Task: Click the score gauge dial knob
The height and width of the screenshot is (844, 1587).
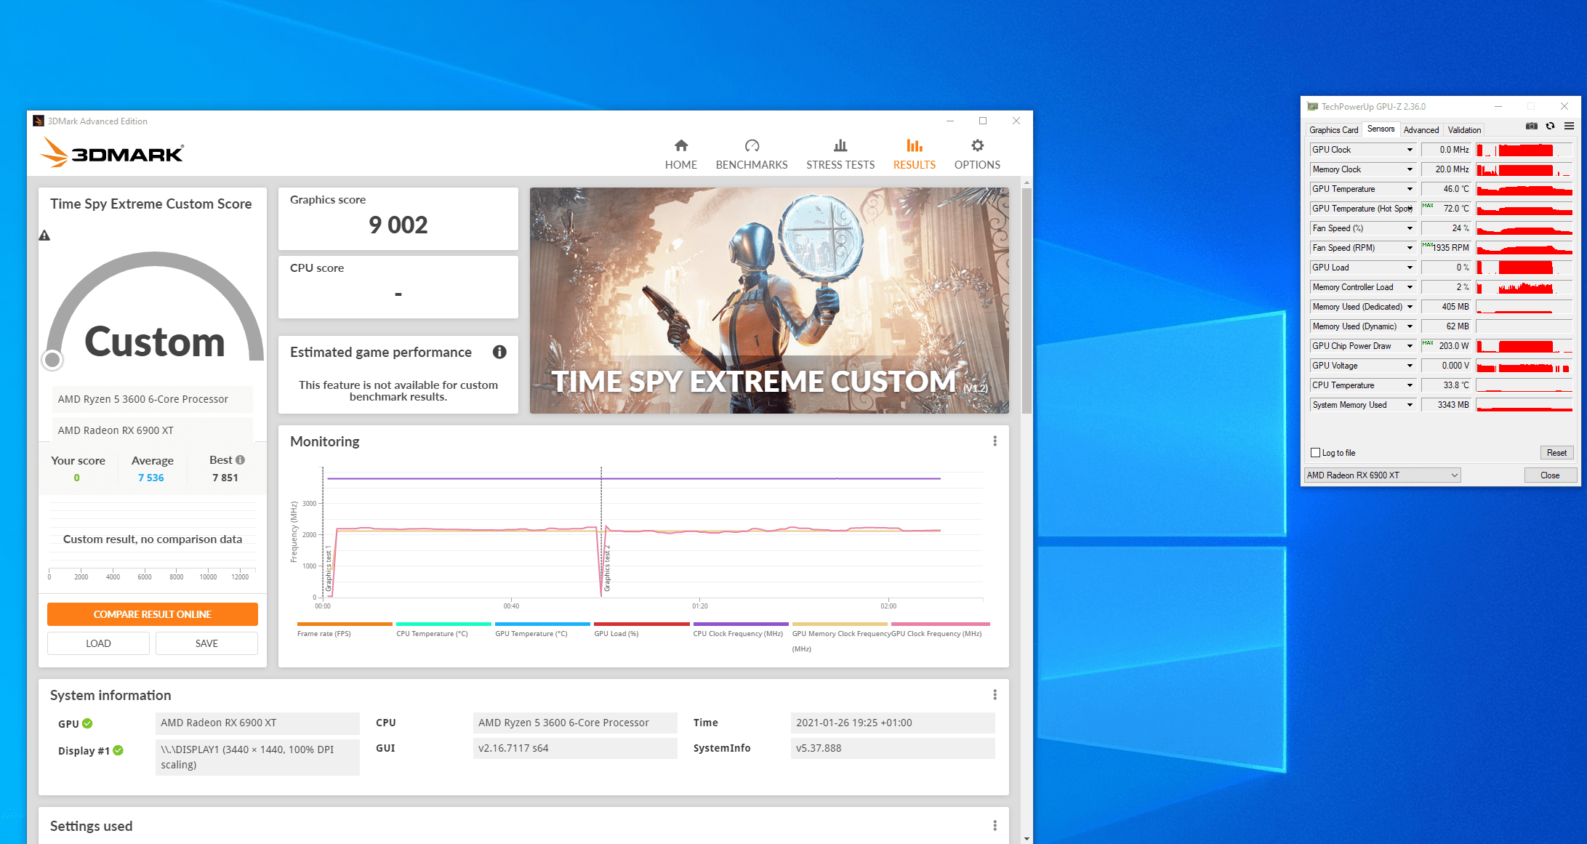Action: tap(52, 359)
